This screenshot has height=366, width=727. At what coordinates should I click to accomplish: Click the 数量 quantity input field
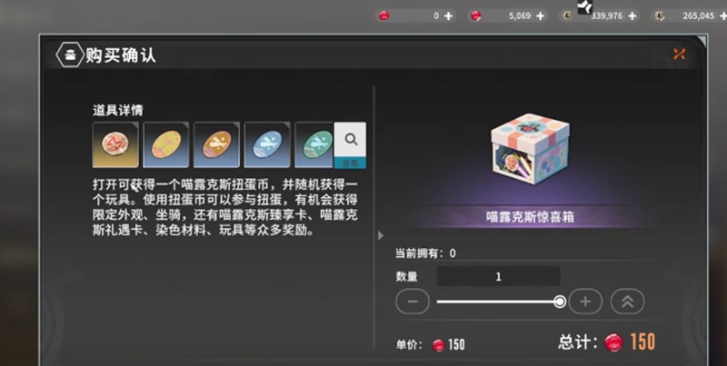point(498,276)
